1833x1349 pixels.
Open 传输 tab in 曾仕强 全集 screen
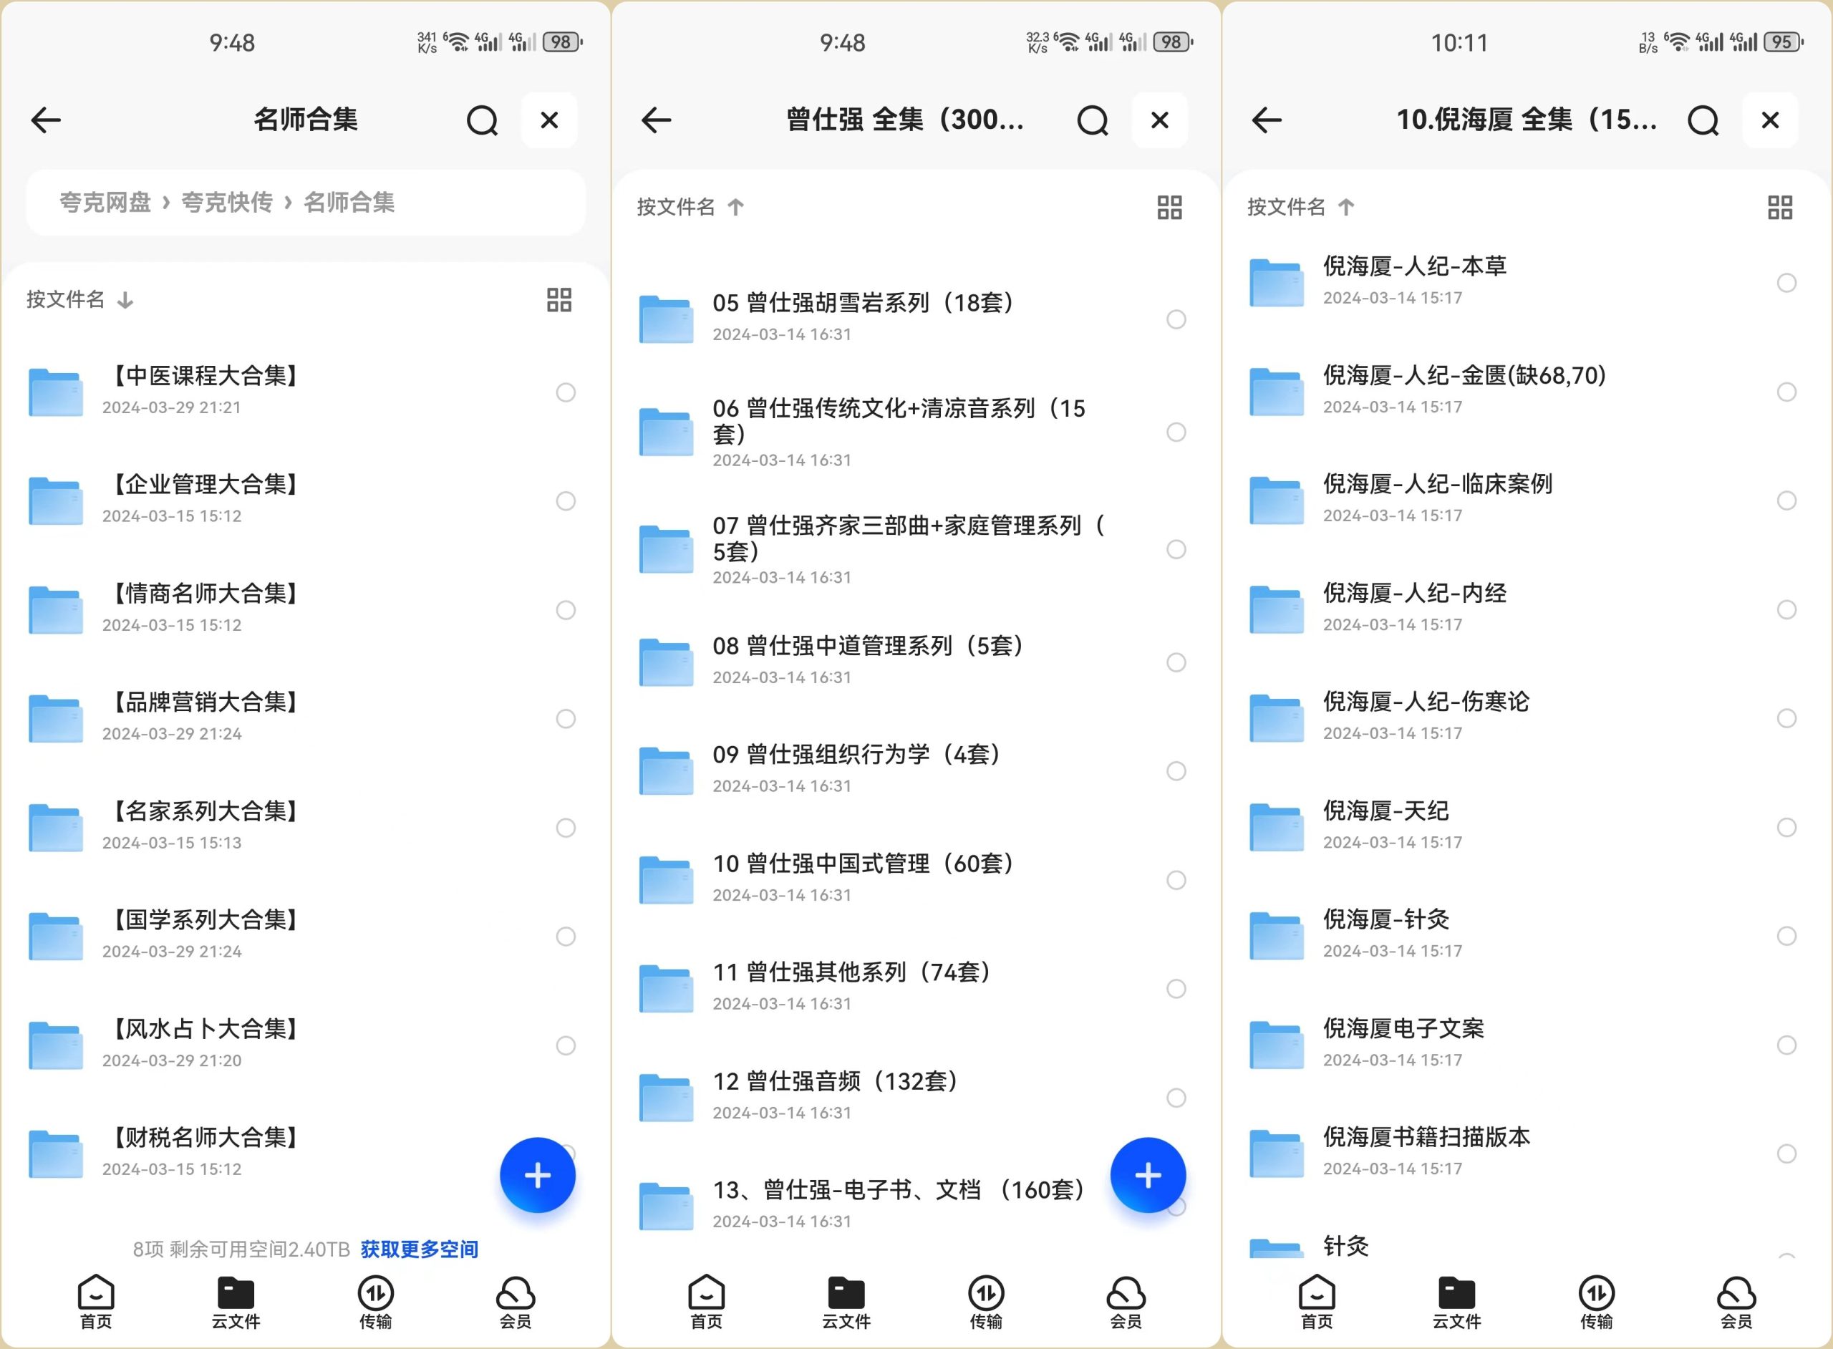coord(986,1302)
